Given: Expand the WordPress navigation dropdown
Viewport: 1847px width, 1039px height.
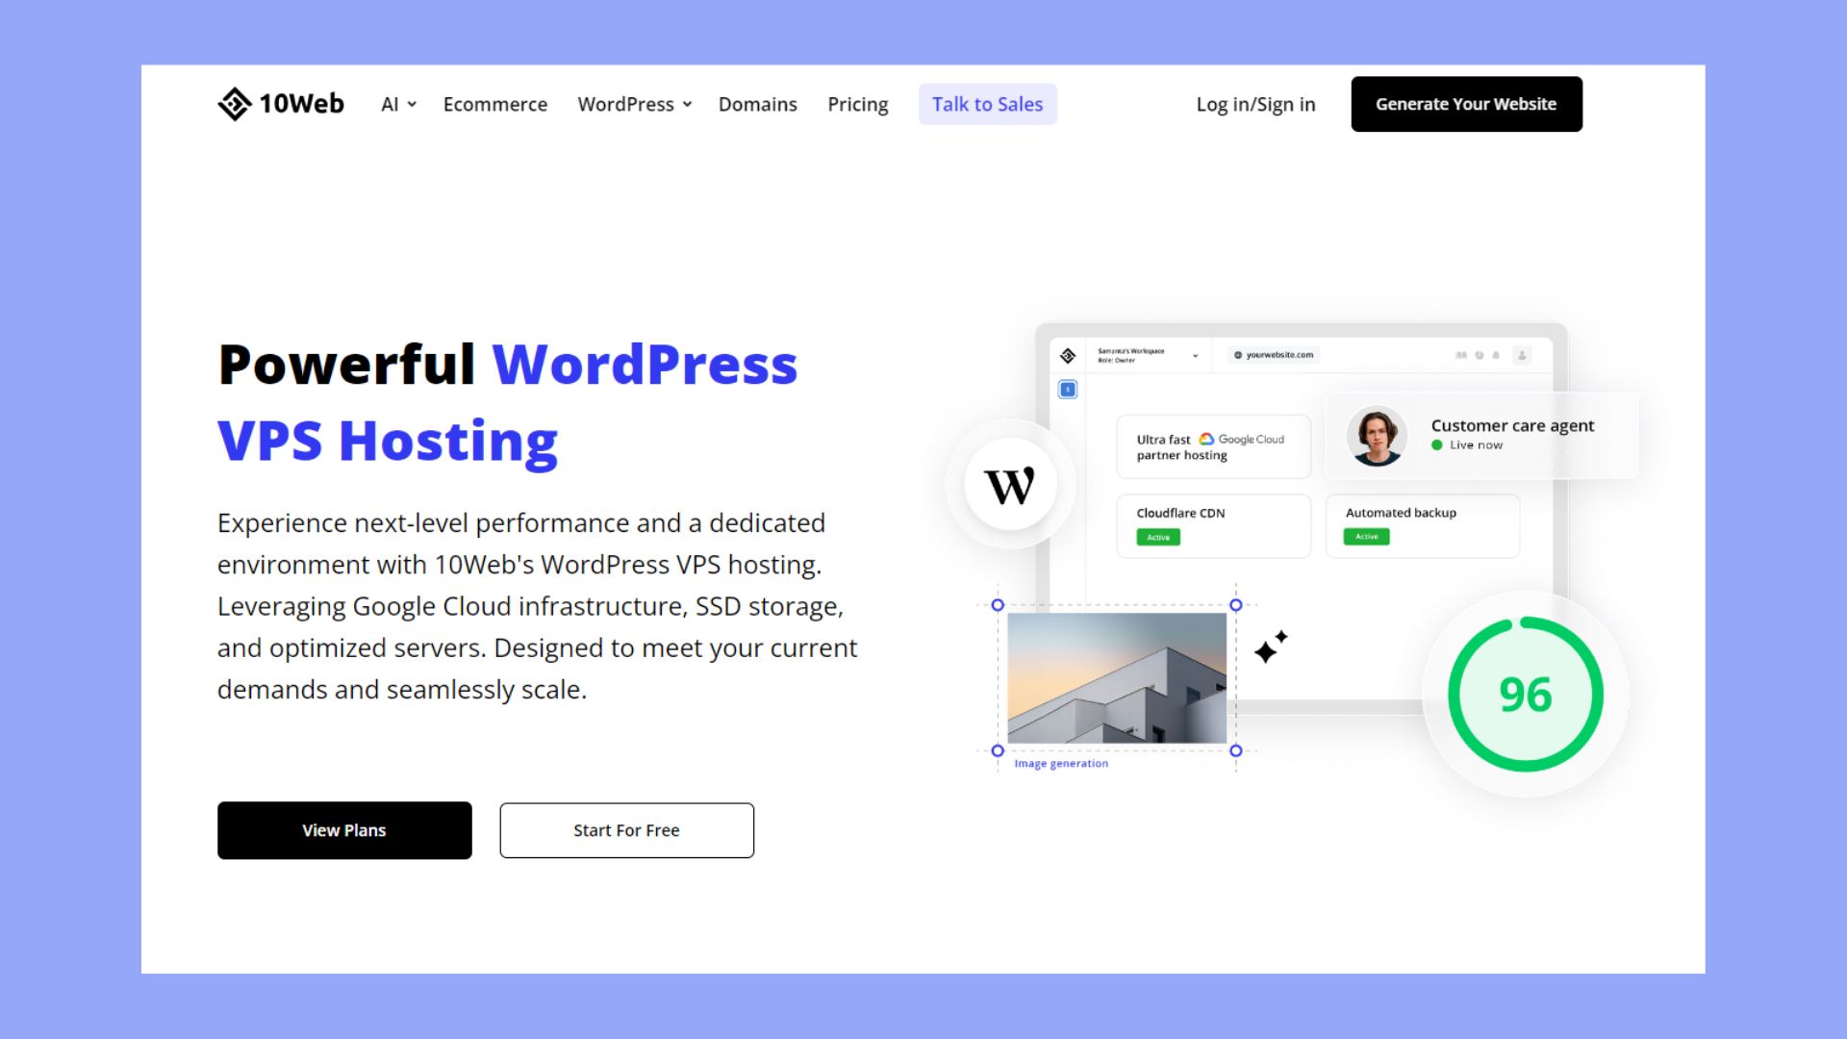Looking at the screenshot, I should 634,104.
